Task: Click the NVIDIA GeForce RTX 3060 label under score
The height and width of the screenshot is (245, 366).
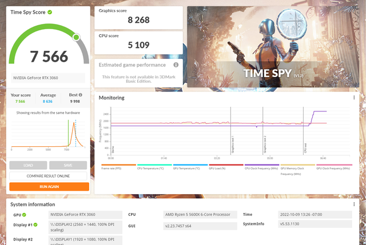Action: [x=48, y=78]
